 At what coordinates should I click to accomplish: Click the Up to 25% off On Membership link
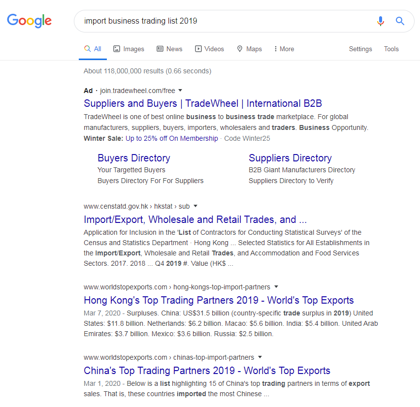[172, 138]
